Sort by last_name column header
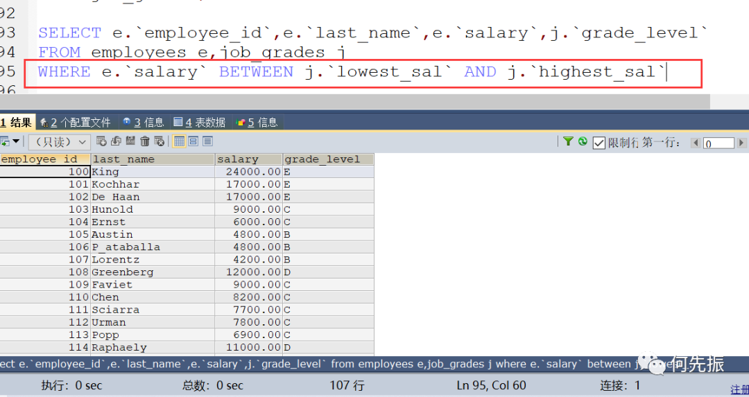 pyautogui.click(x=153, y=159)
